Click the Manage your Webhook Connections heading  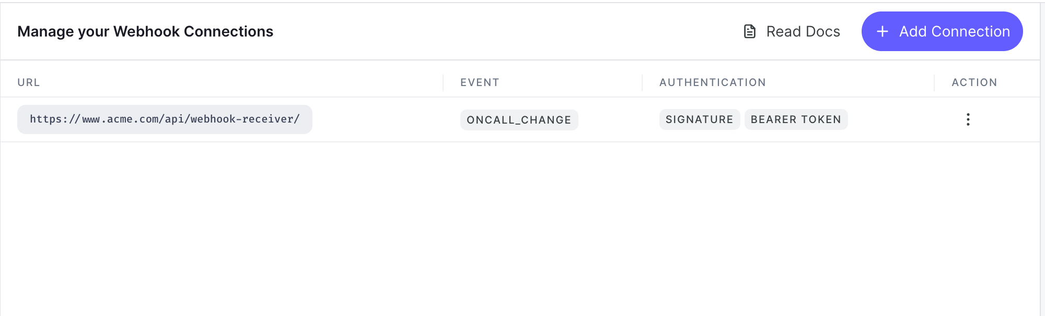tap(145, 31)
